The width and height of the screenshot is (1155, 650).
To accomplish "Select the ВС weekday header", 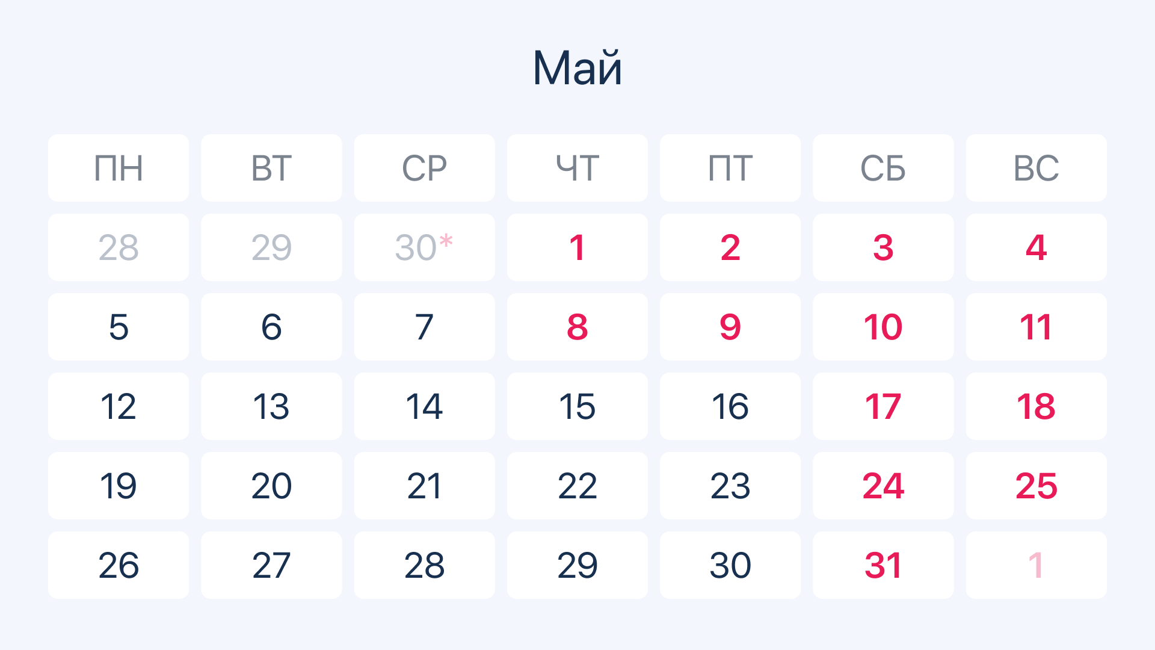I will pyautogui.click(x=1036, y=168).
